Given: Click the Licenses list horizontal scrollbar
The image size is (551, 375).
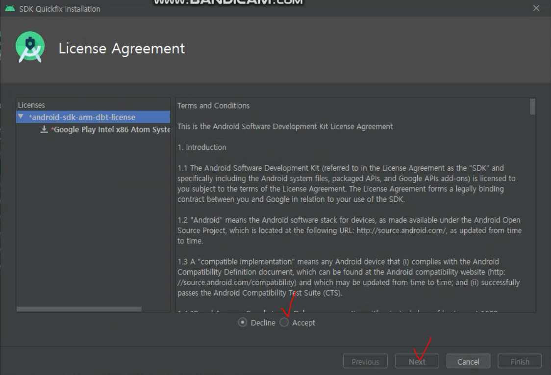Looking at the screenshot, I should coord(79,309).
